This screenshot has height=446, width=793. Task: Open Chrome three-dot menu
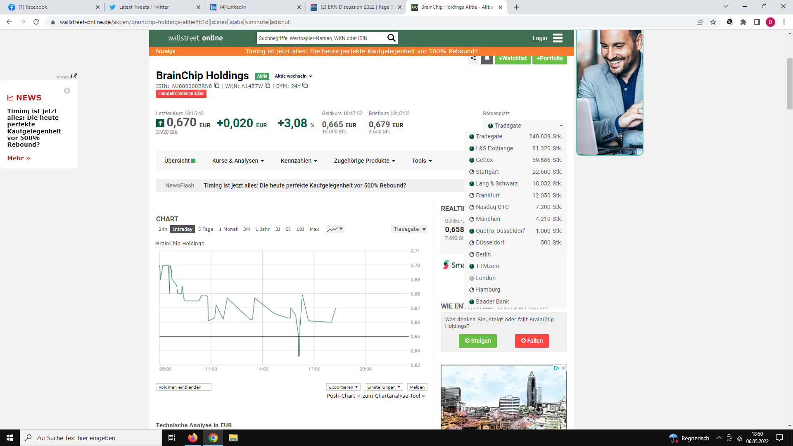(x=784, y=22)
